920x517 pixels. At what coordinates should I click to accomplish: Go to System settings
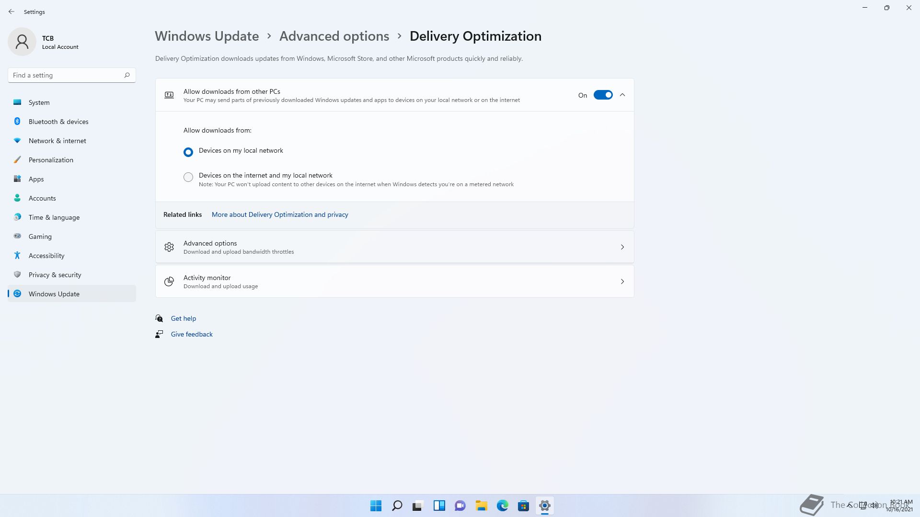[x=72, y=102]
